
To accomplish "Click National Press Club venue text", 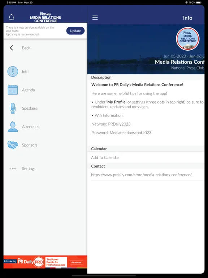I will 188,68.
